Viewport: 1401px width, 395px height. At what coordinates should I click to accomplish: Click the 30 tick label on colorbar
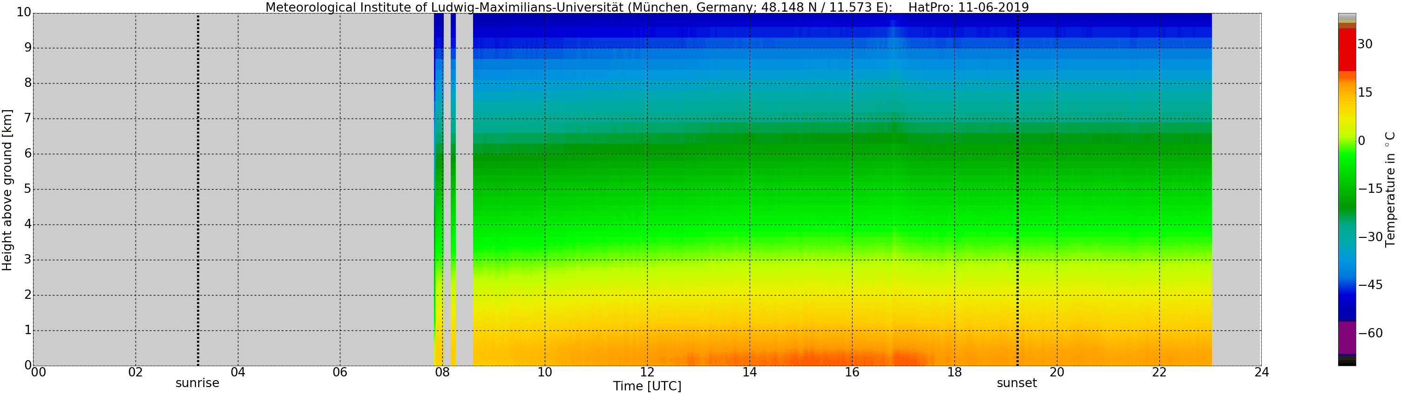click(1365, 45)
